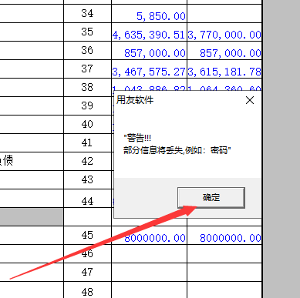
Task: Click the cell ending with 债
Action: click(x=32, y=162)
